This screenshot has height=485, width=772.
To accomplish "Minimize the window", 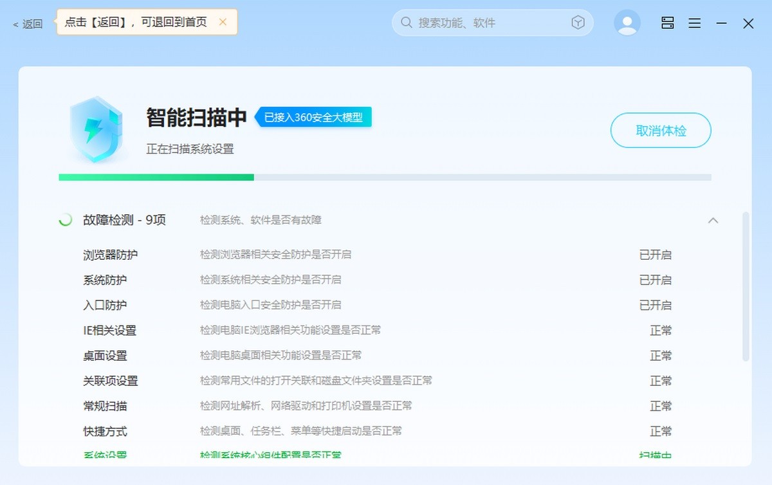I will click(722, 23).
